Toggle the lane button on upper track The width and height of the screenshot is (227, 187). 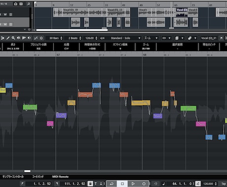[x=11, y=14]
